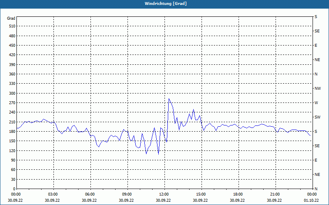Pick the 15:00 time label
Viewport: 329px width, 205px height.
click(202, 194)
